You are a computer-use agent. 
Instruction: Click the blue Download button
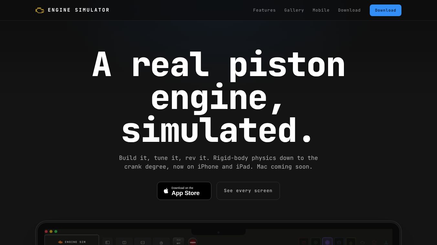tap(386, 10)
